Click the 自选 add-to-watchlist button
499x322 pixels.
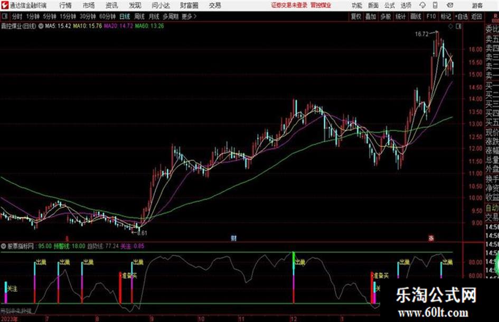pos(461,16)
